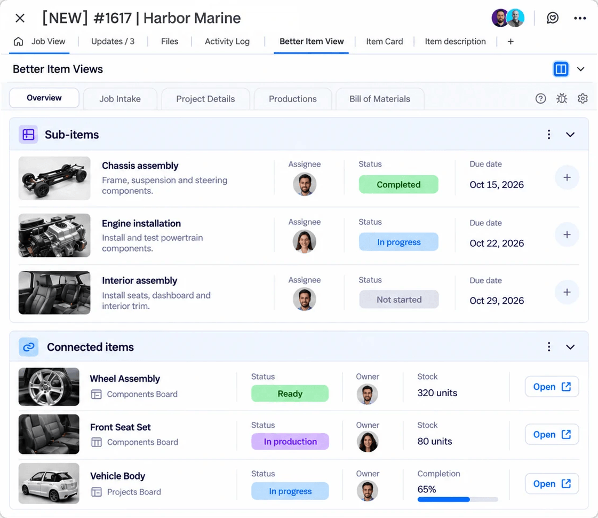Click the plus button for Chassis assembly

point(567,177)
